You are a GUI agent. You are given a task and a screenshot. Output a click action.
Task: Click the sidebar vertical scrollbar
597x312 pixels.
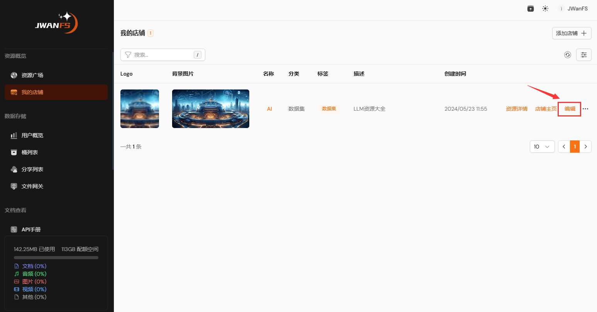[x=113, y=111]
